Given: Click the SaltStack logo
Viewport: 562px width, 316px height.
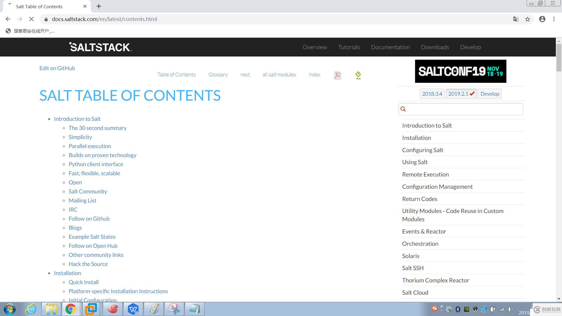Looking at the screenshot, I should (x=100, y=47).
